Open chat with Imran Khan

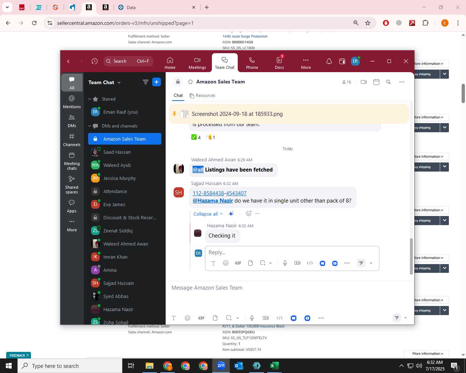tap(125, 257)
